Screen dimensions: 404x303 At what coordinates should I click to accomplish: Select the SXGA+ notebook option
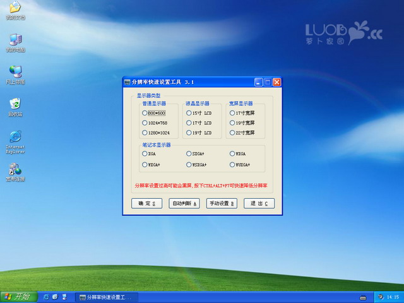point(195,153)
